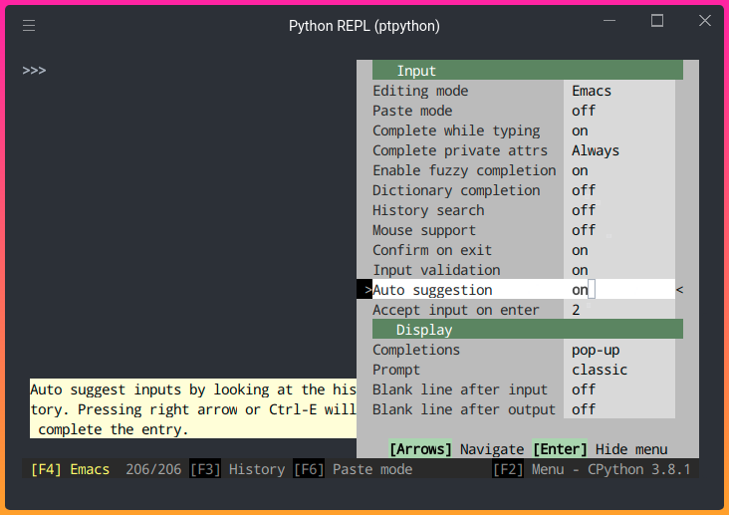Toggle Input validation on value
Screen dimensions: 729x515
[x=580, y=270]
